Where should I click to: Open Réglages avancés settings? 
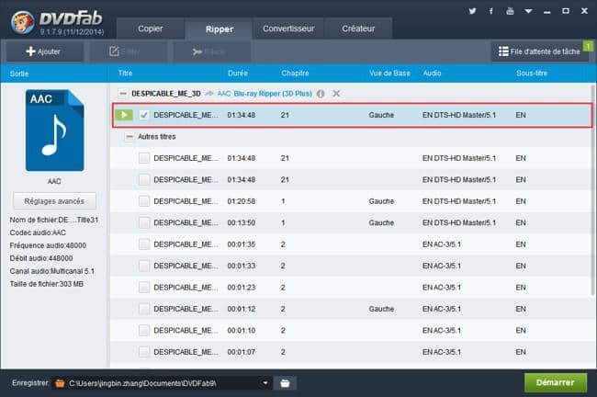pyautogui.click(x=54, y=201)
